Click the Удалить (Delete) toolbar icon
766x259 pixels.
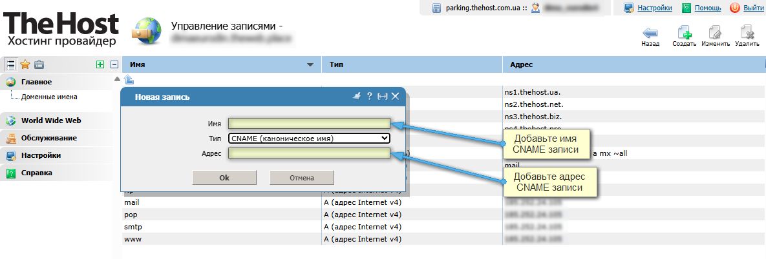(747, 34)
